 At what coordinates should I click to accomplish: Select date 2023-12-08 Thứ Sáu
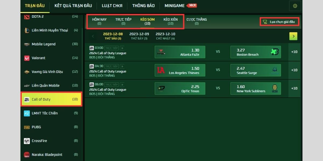[x=113, y=36]
